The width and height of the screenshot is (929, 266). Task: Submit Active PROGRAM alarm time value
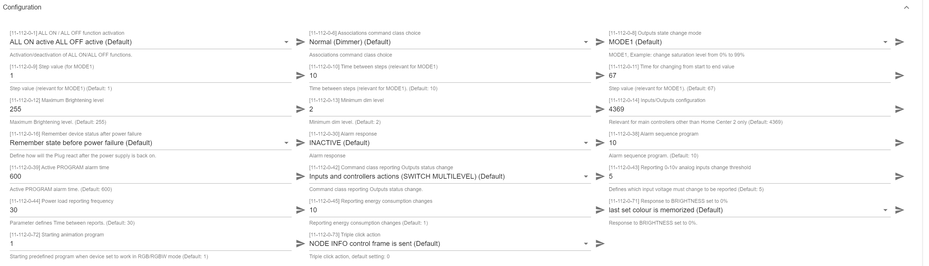[x=300, y=176]
